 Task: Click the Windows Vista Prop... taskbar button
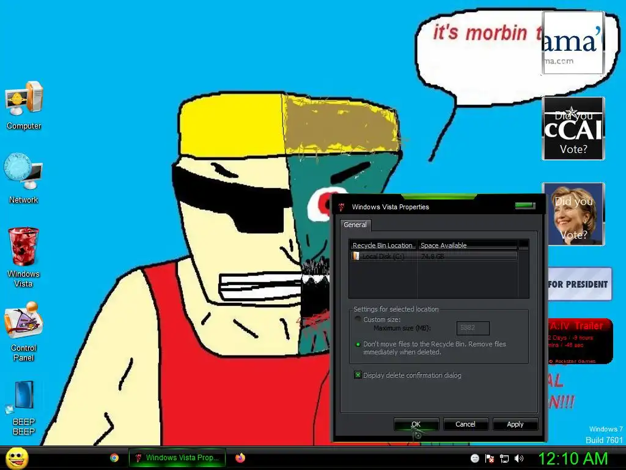(x=177, y=458)
